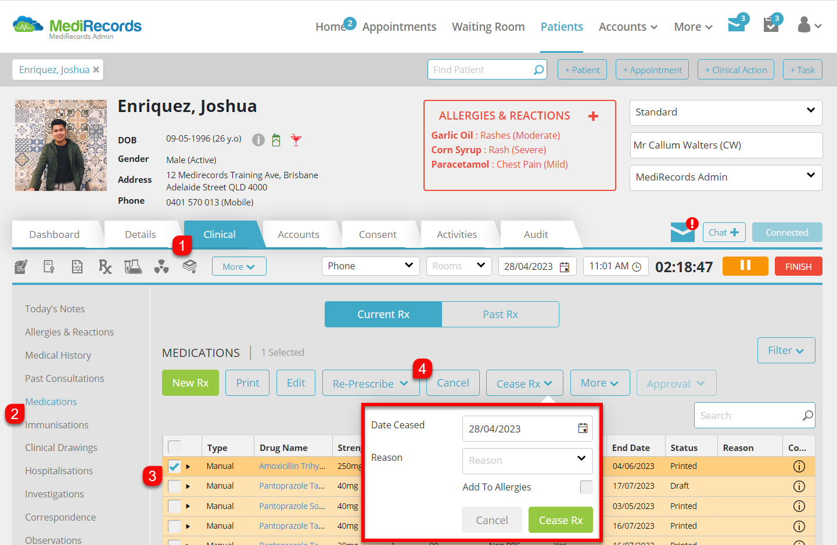Open the mail envelope in top bar
Screen dimensions: 837x545
737,24
